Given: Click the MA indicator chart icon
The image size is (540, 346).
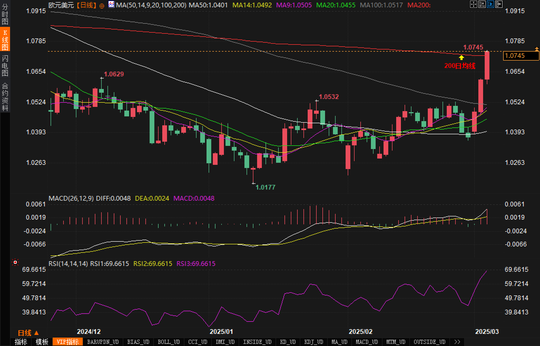Looking at the screenshot, I should pos(111,4).
